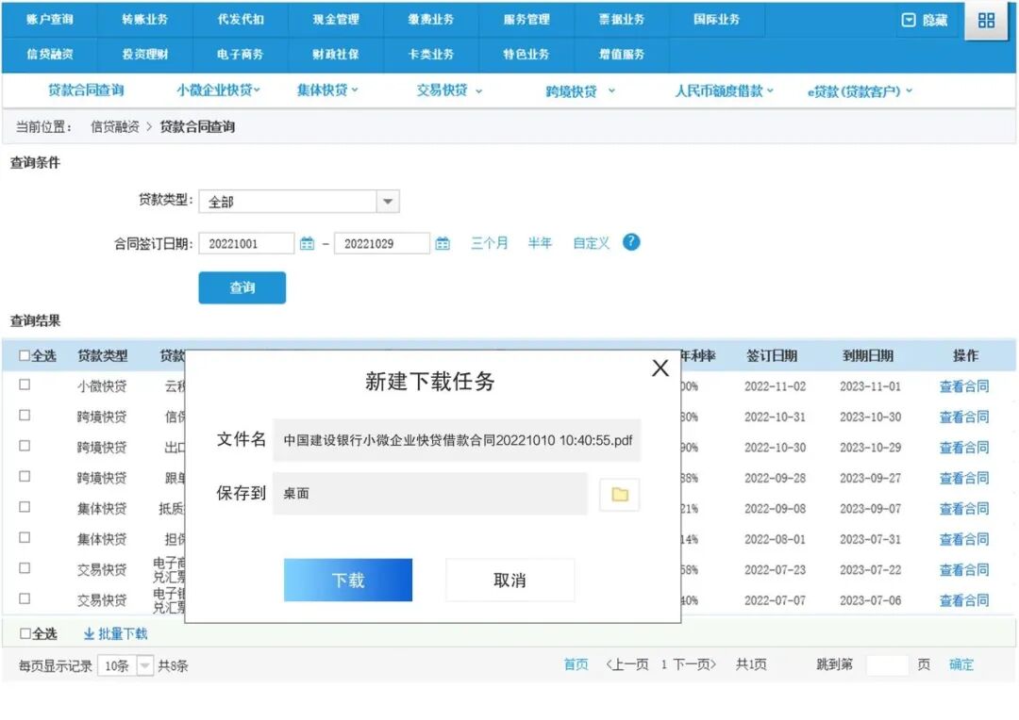
Task: Go to 首页 first page link
Action: pyautogui.click(x=576, y=664)
